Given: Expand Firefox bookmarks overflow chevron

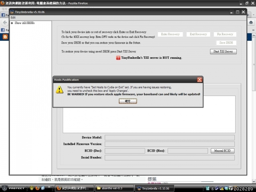Looking at the screenshot, I should pos(253,30).
